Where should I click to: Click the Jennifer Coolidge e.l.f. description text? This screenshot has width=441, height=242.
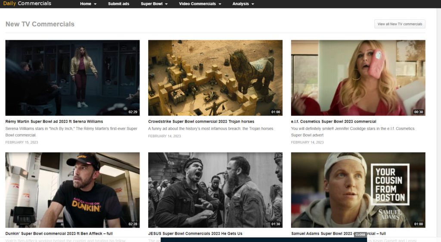tap(353, 132)
